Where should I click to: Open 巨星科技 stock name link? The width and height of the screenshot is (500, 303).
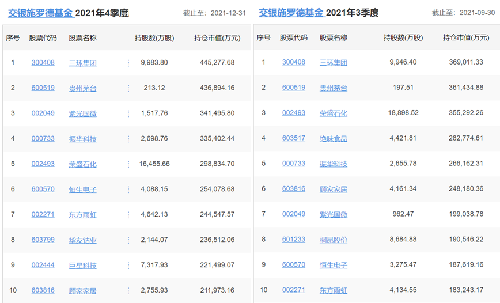point(82,266)
